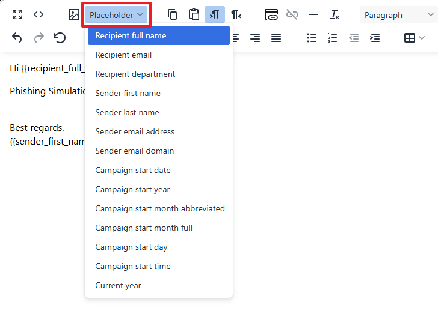Select Recipient email placeholder
Image resolution: width=438 pixels, height=323 pixels.
click(123, 55)
